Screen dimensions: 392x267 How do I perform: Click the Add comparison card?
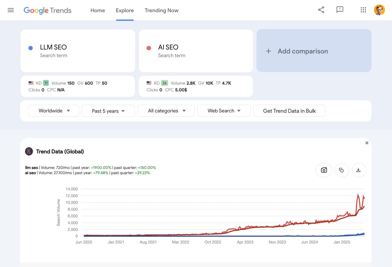click(314, 51)
